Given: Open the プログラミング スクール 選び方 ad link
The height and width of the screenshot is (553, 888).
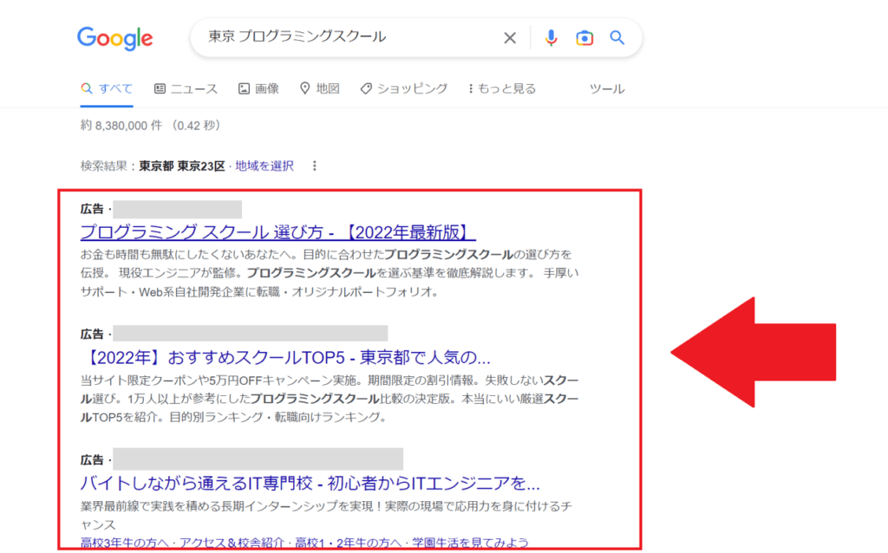Looking at the screenshot, I should tap(278, 232).
